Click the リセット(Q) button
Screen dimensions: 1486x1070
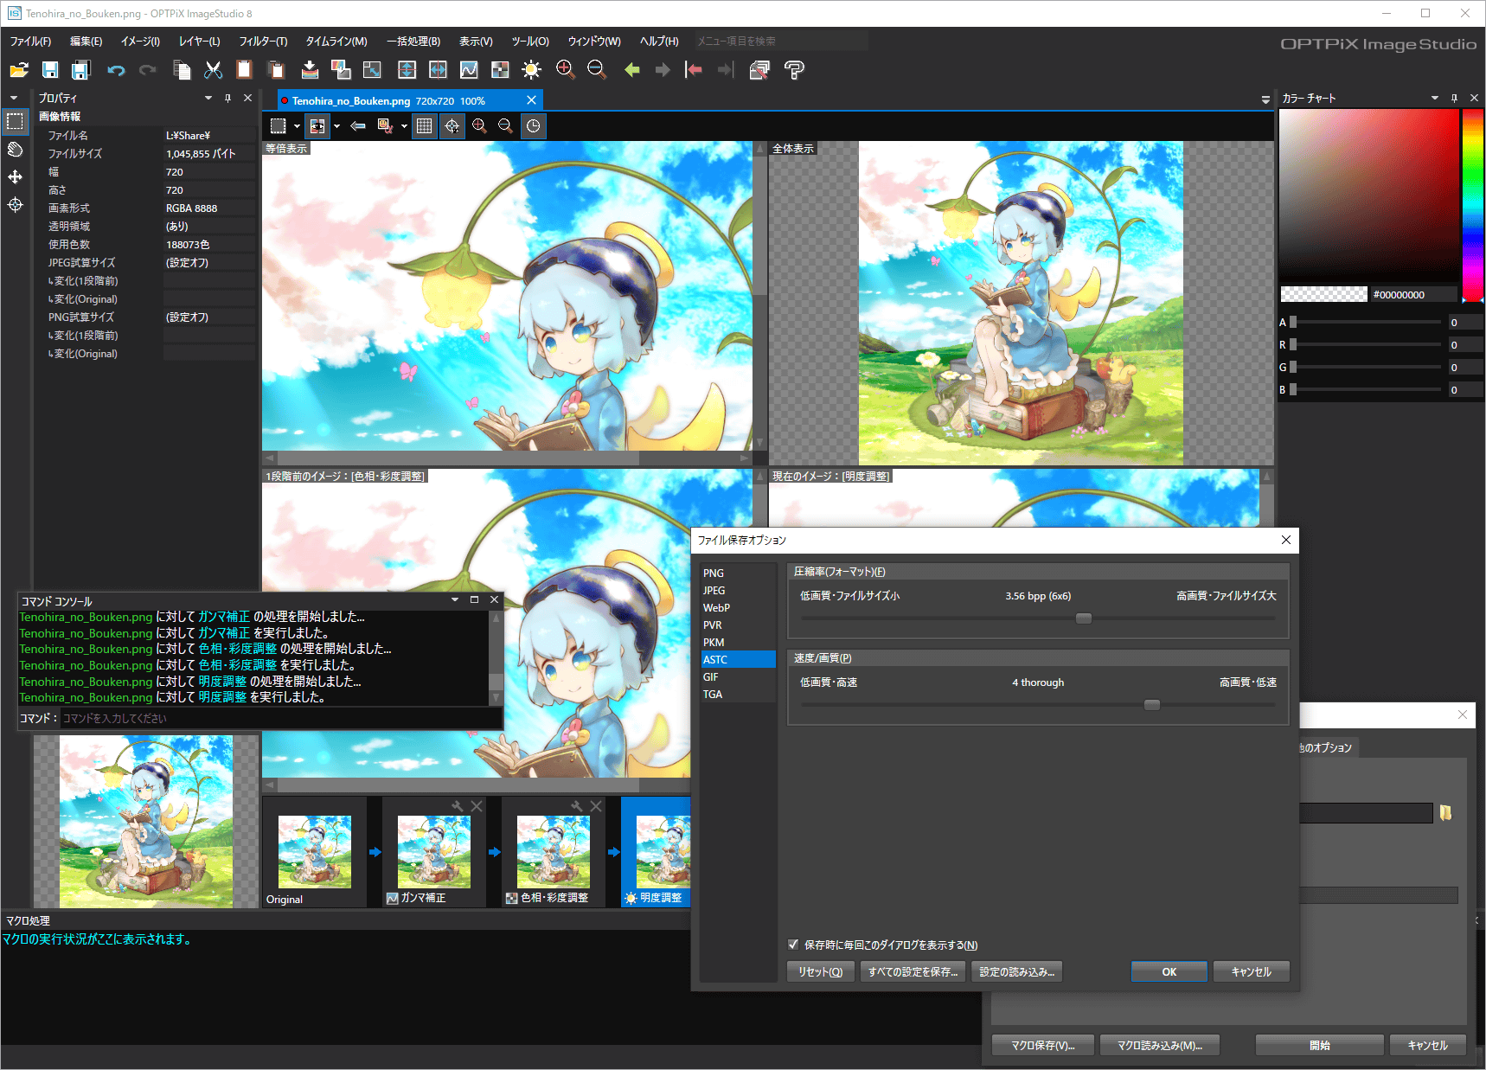coord(820,971)
